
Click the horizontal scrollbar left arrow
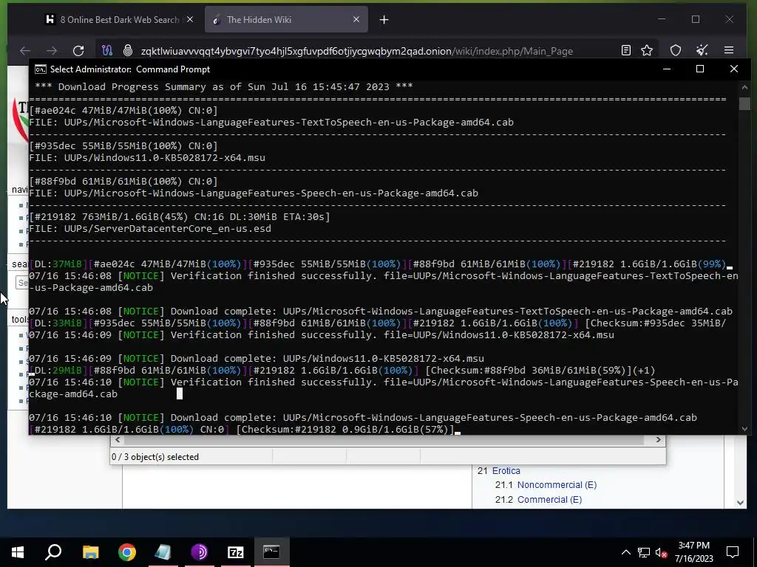118,440
